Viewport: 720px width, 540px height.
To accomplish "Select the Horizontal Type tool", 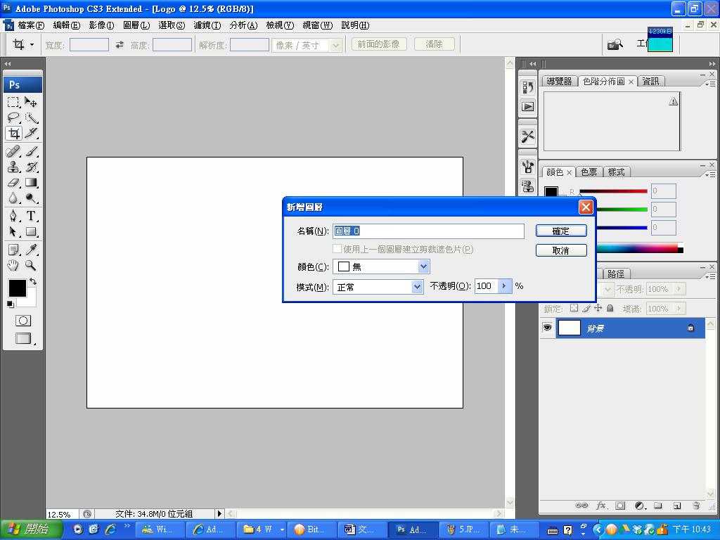I will click(x=31, y=215).
